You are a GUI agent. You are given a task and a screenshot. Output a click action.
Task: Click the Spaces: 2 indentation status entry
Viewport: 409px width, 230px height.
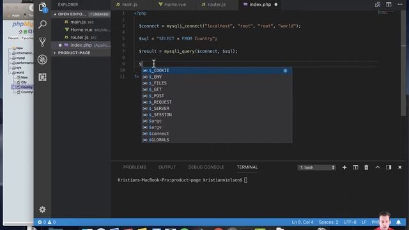click(x=328, y=222)
